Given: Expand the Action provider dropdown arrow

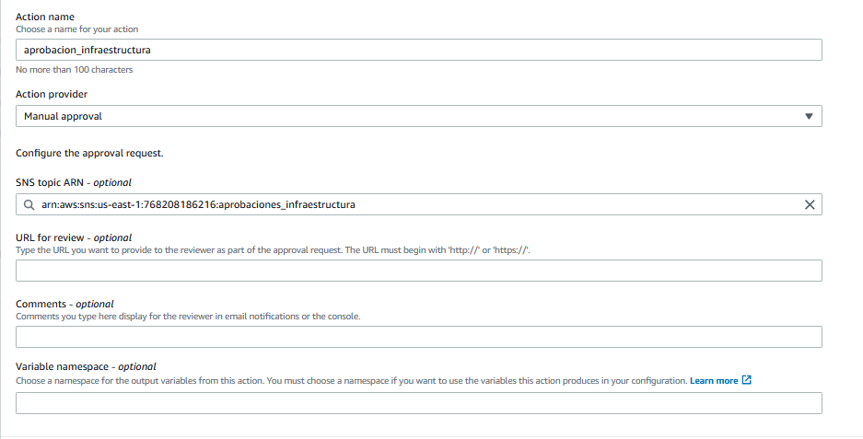Looking at the screenshot, I should coord(809,117).
